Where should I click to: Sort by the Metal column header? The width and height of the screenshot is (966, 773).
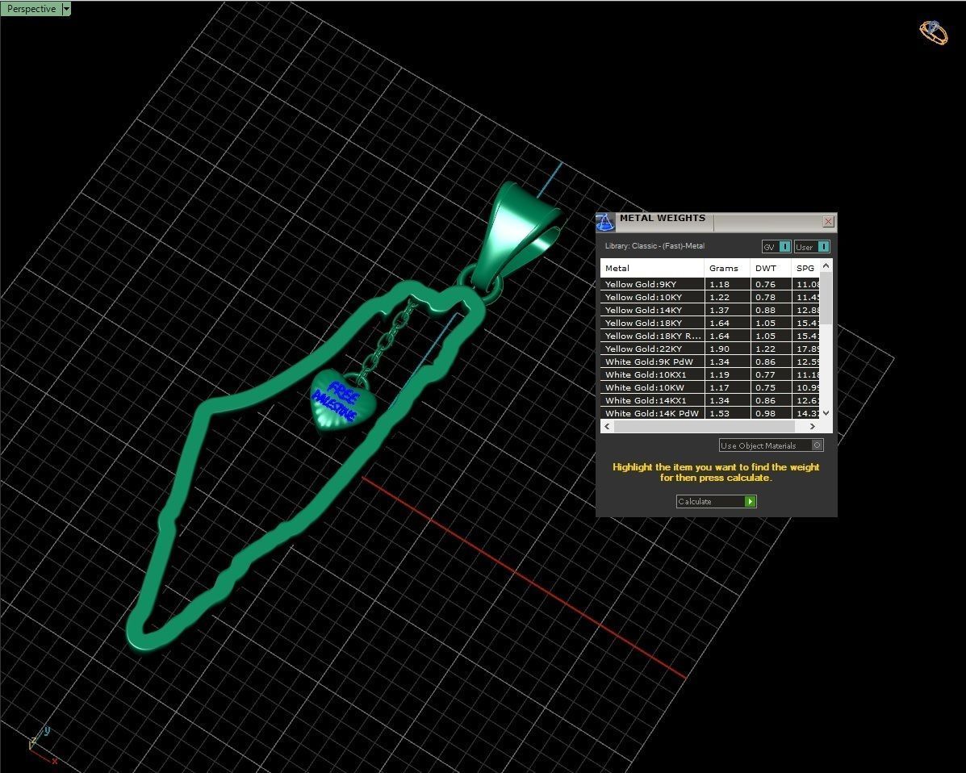(652, 268)
